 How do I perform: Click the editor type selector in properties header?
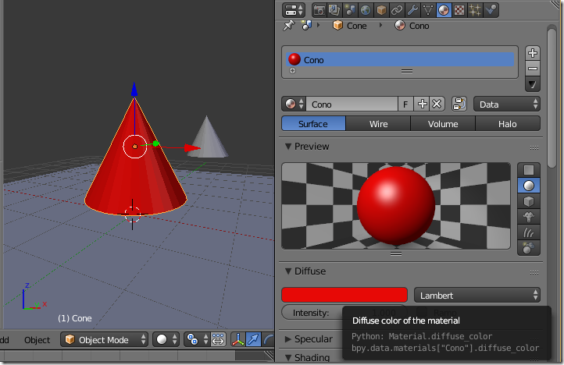tap(294, 10)
